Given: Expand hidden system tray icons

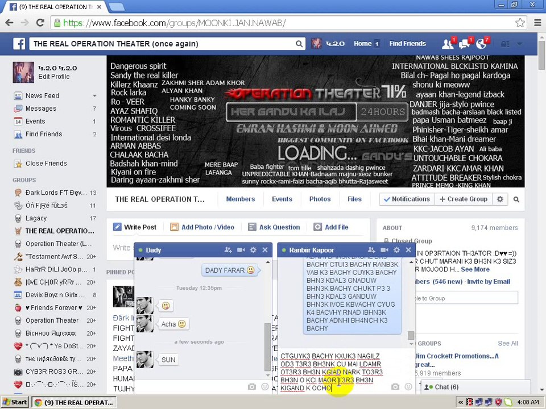Looking at the screenshot, I should [x=461, y=402].
